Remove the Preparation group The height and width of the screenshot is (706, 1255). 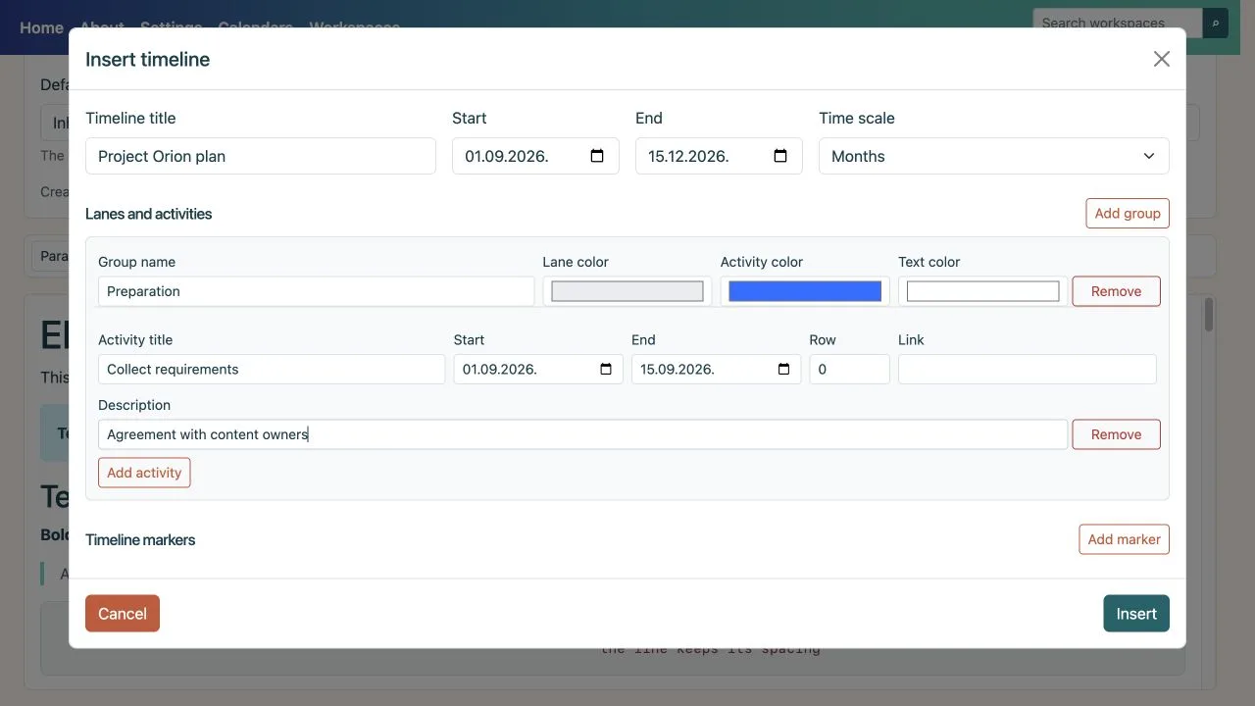coord(1116,291)
